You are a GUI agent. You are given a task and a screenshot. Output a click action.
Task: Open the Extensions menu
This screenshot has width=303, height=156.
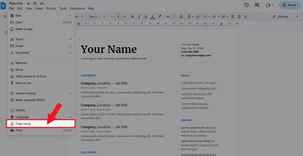tap(77, 8)
